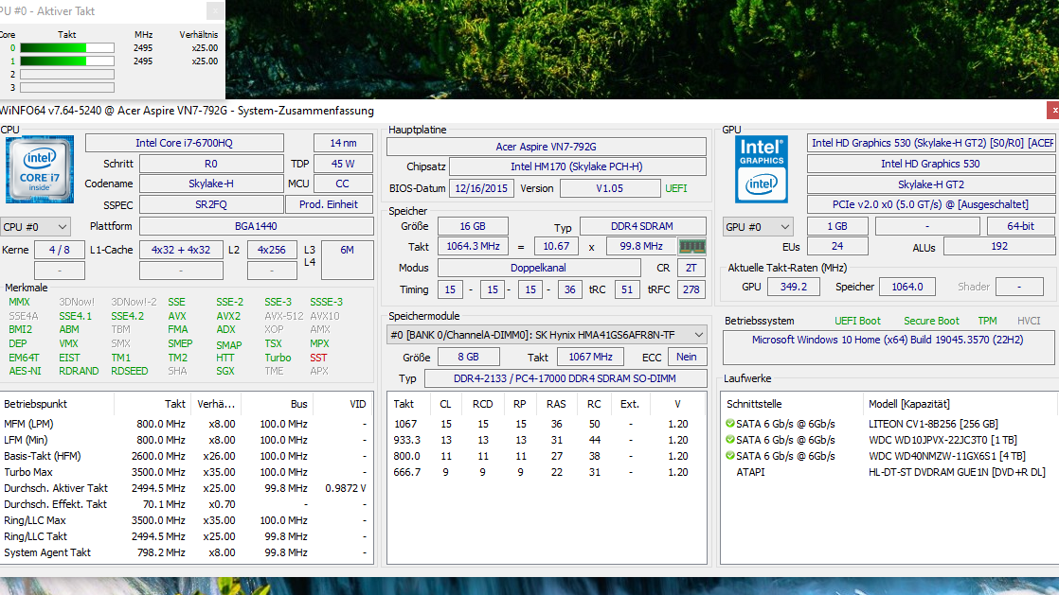Click the tRFC value 278
The image size is (1059, 595).
coord(691,289)
